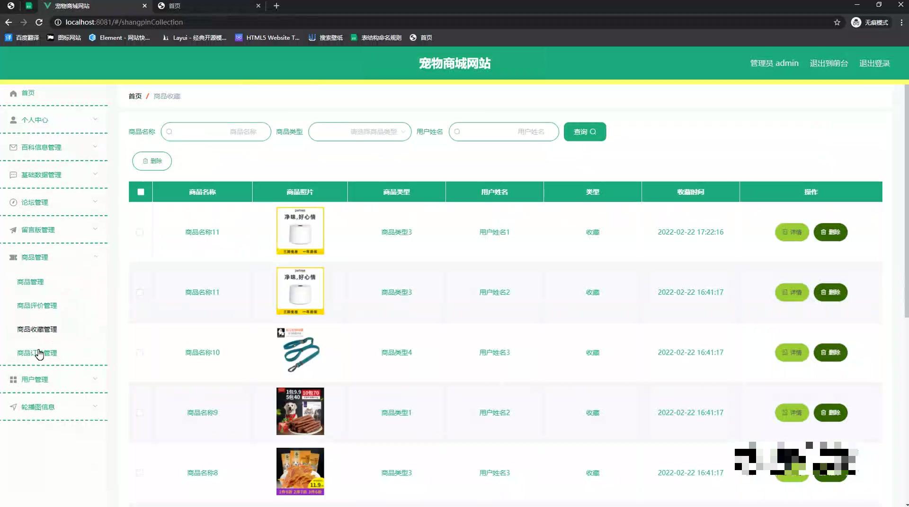Expand the 用户管理 menu chevron
This screenshot has height=507, width=909.
(x=95, y=378)
